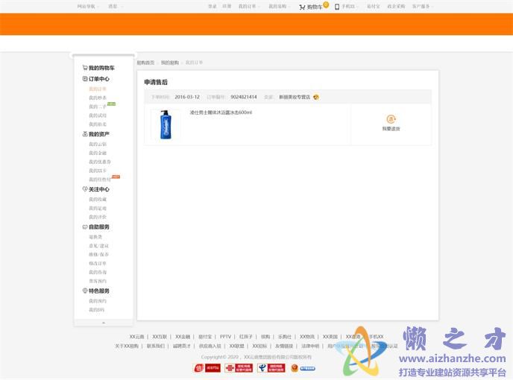Open the highlighted 我的订单 sidebar item

pos(98,89)
